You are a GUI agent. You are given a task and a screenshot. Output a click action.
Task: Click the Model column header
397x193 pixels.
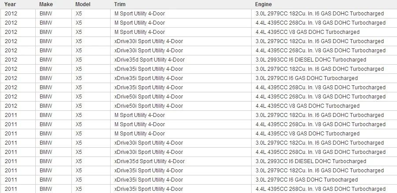(83, 4)
